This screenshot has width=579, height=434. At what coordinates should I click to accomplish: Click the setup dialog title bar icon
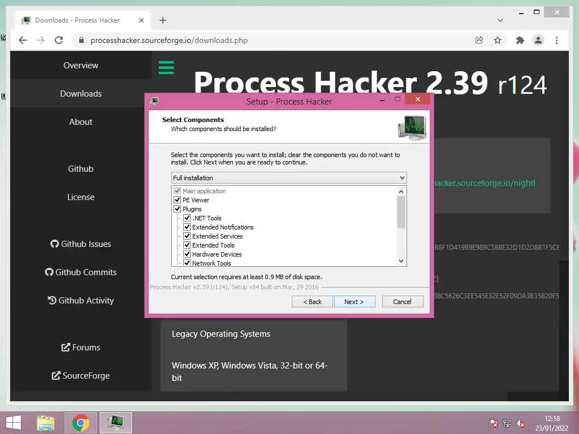coord(155,101)
